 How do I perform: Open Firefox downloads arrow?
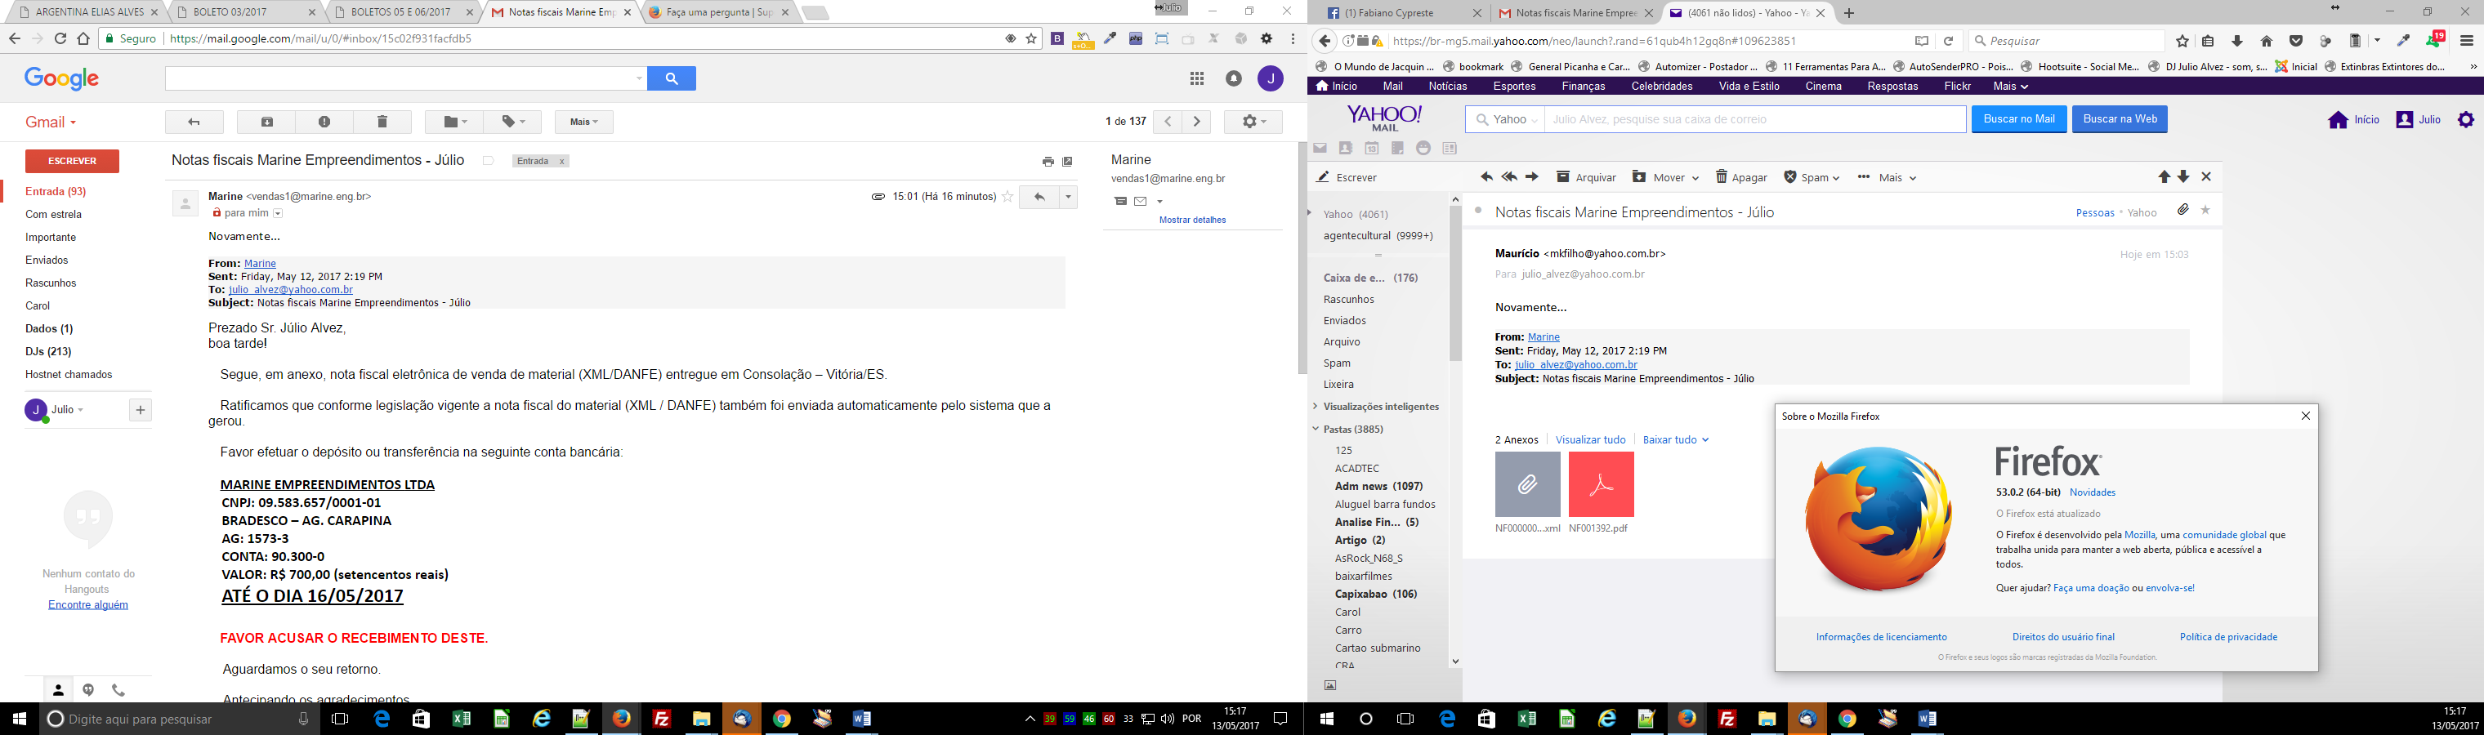(x=2237, y=41)
